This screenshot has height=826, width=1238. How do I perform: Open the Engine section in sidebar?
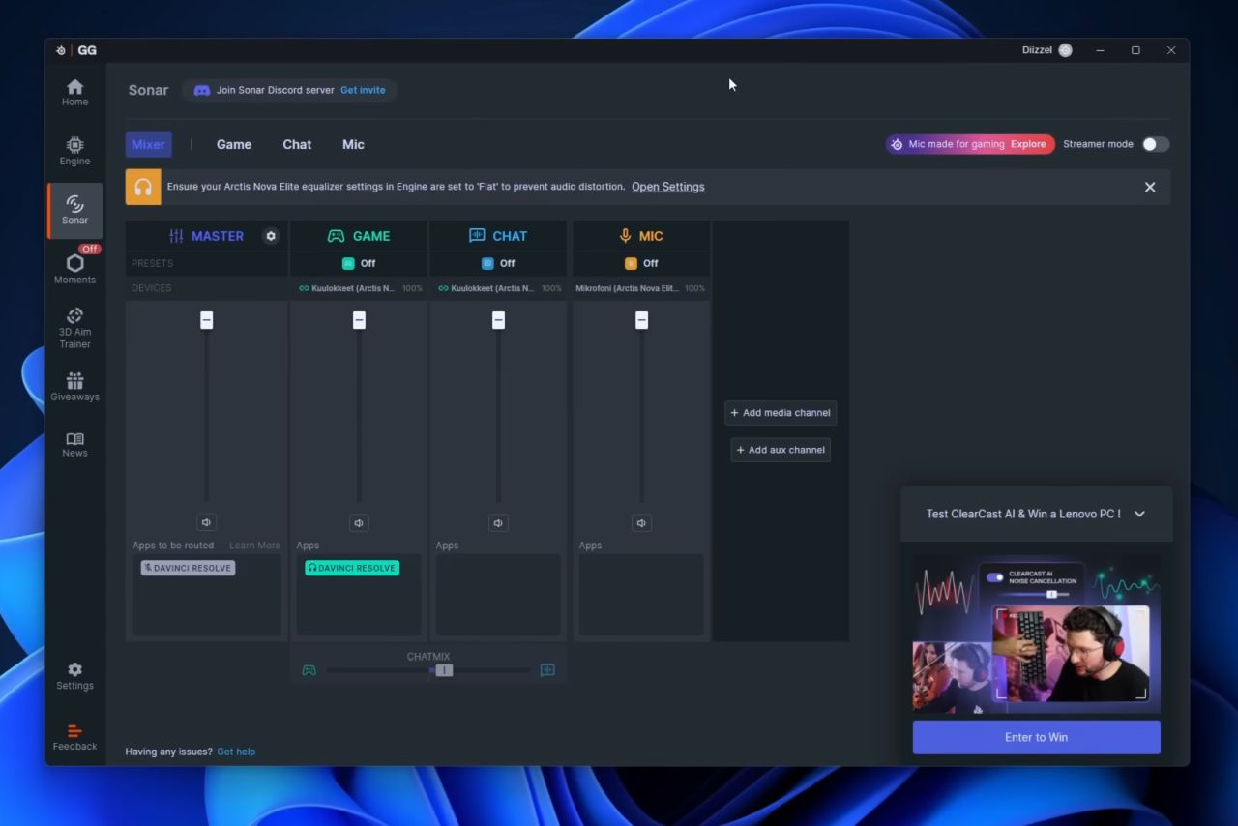pyautogui.click(x=74, y=151)
